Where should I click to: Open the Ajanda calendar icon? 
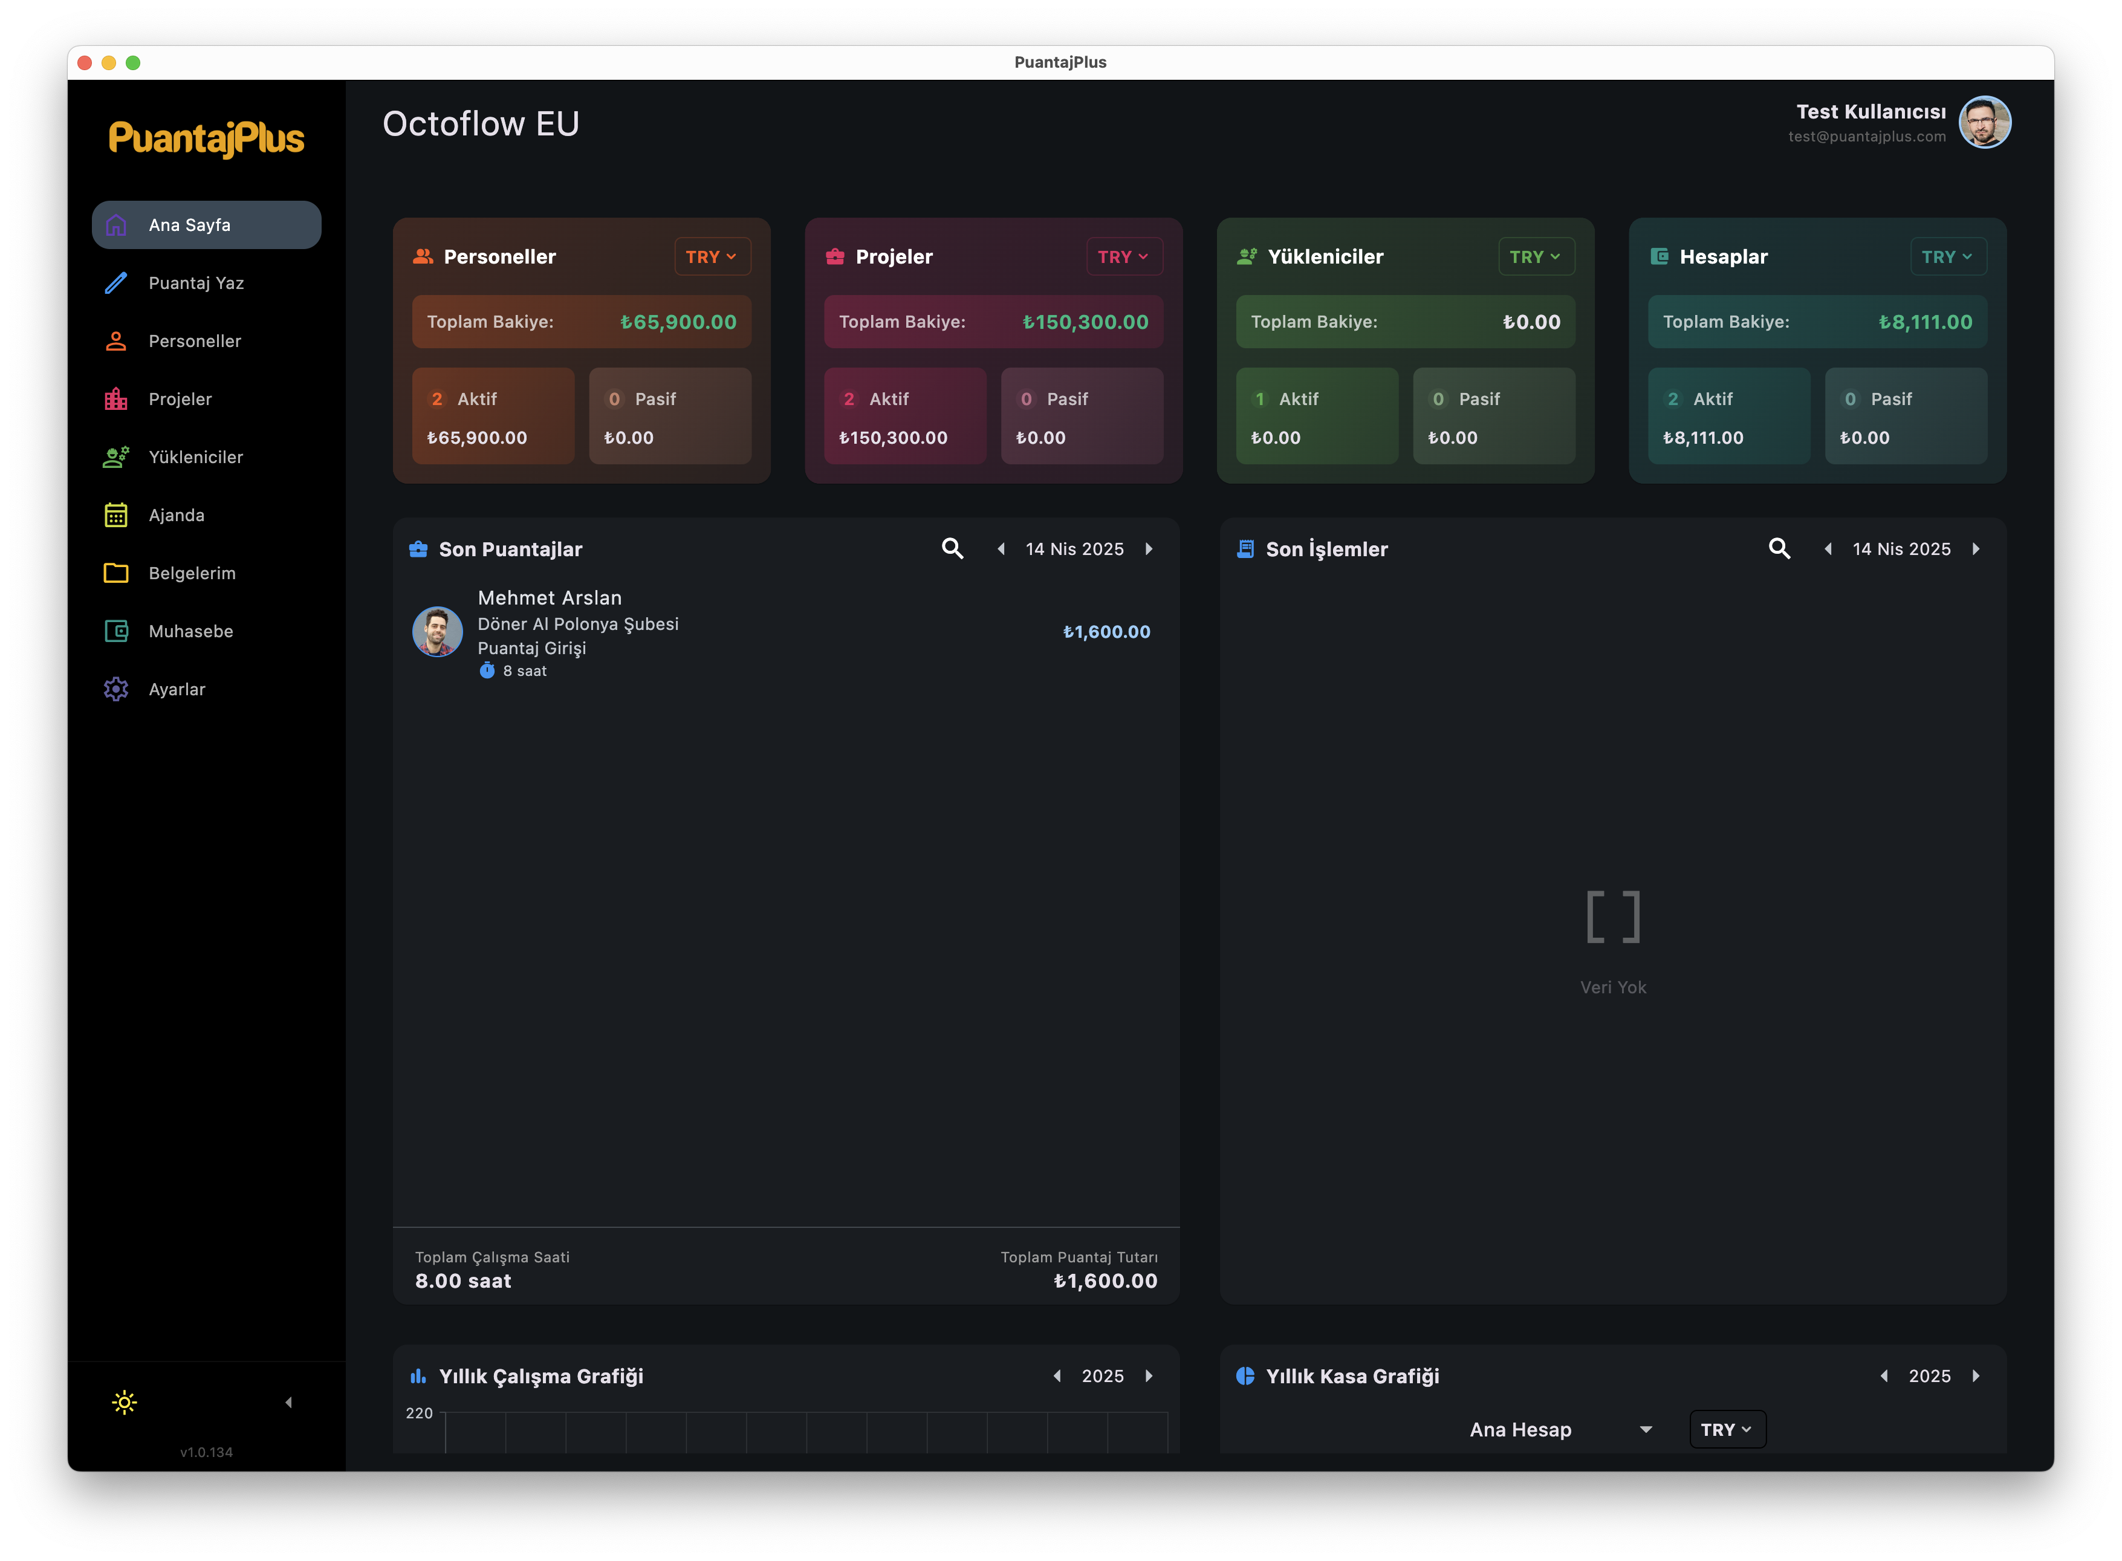[x=115, y=515]
